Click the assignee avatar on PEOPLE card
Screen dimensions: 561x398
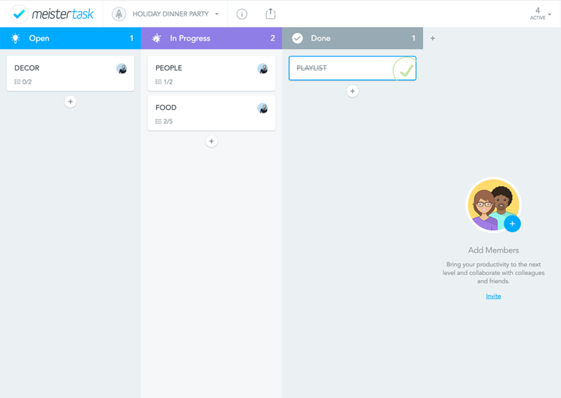coord(262,68)
